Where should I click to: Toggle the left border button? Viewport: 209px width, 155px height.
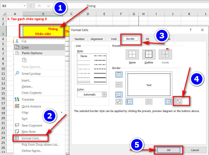[x=129, y=102]
